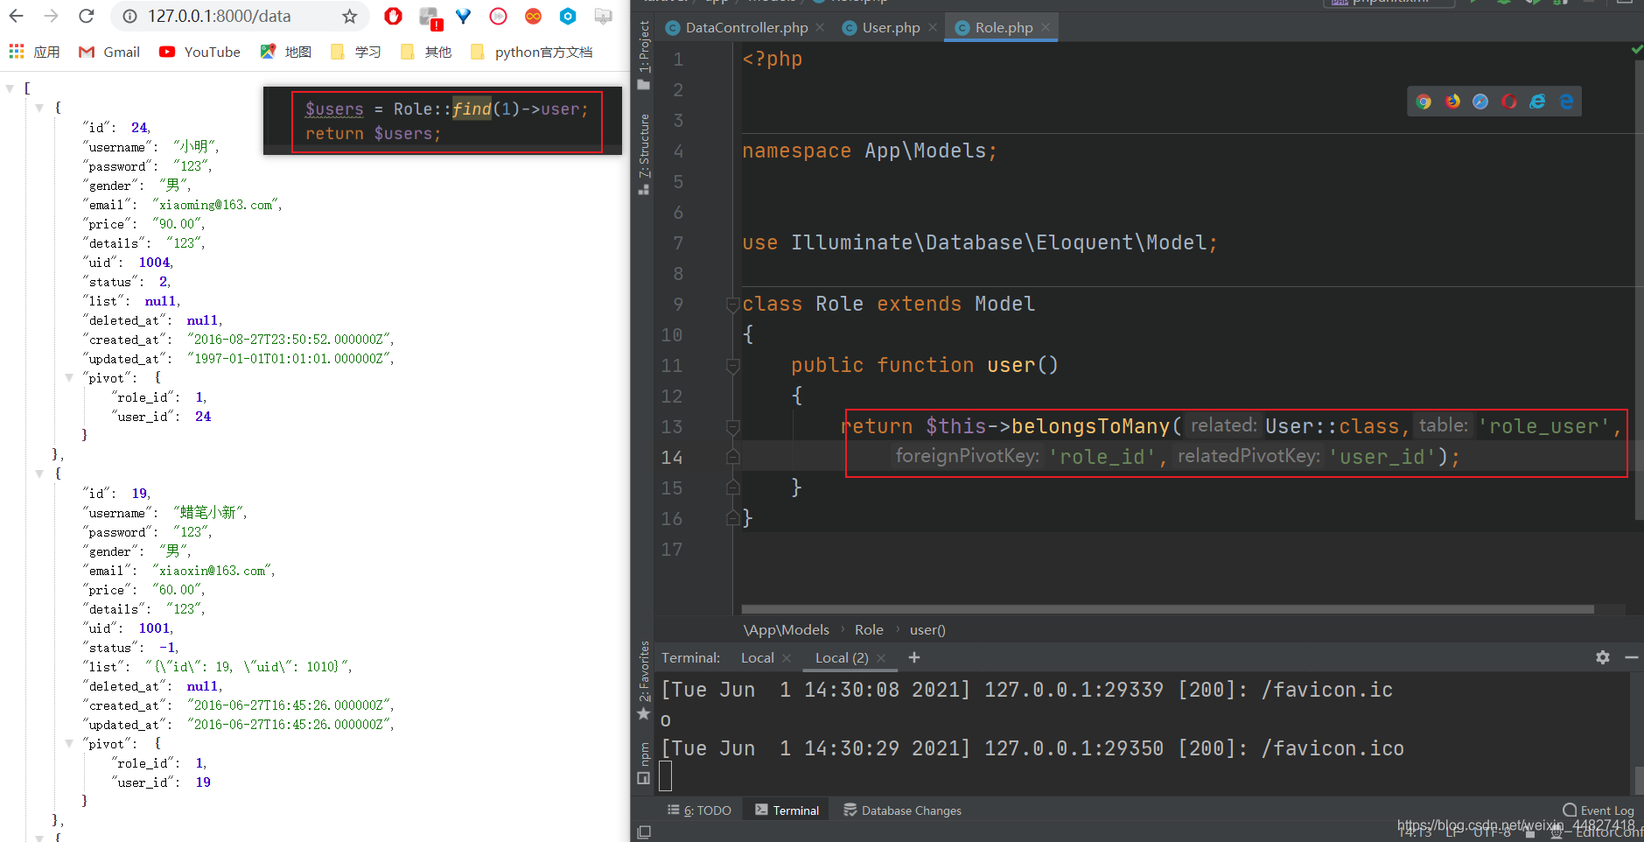Open the Terminal tool window tab

tap(787, 810)
